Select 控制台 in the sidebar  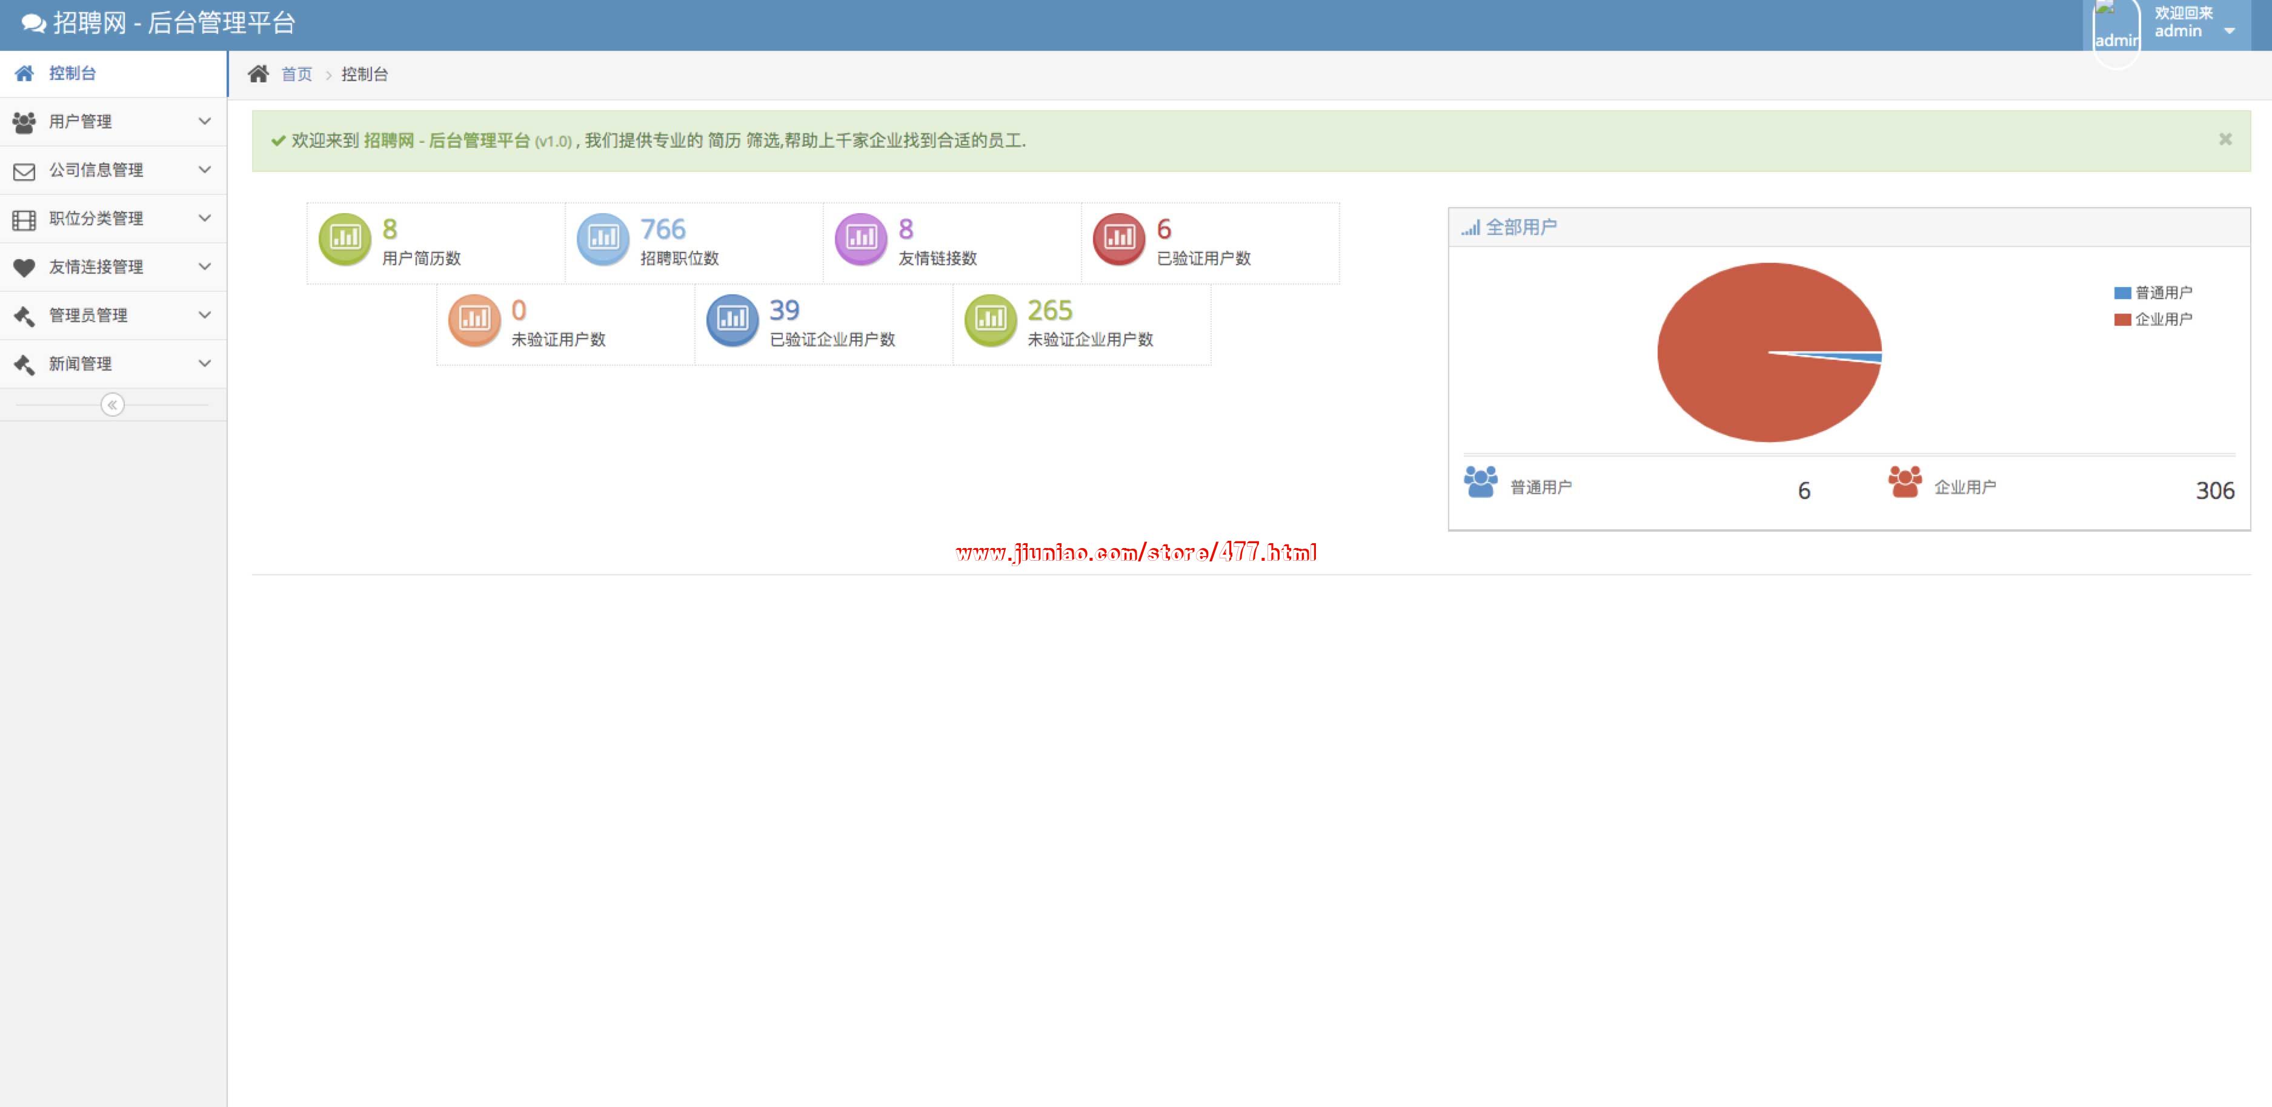[x=72, y=73]
